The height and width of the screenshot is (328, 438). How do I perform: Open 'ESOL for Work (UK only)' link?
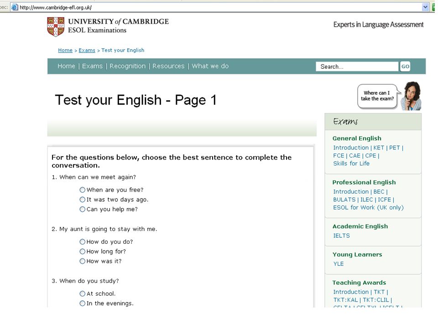369,208
